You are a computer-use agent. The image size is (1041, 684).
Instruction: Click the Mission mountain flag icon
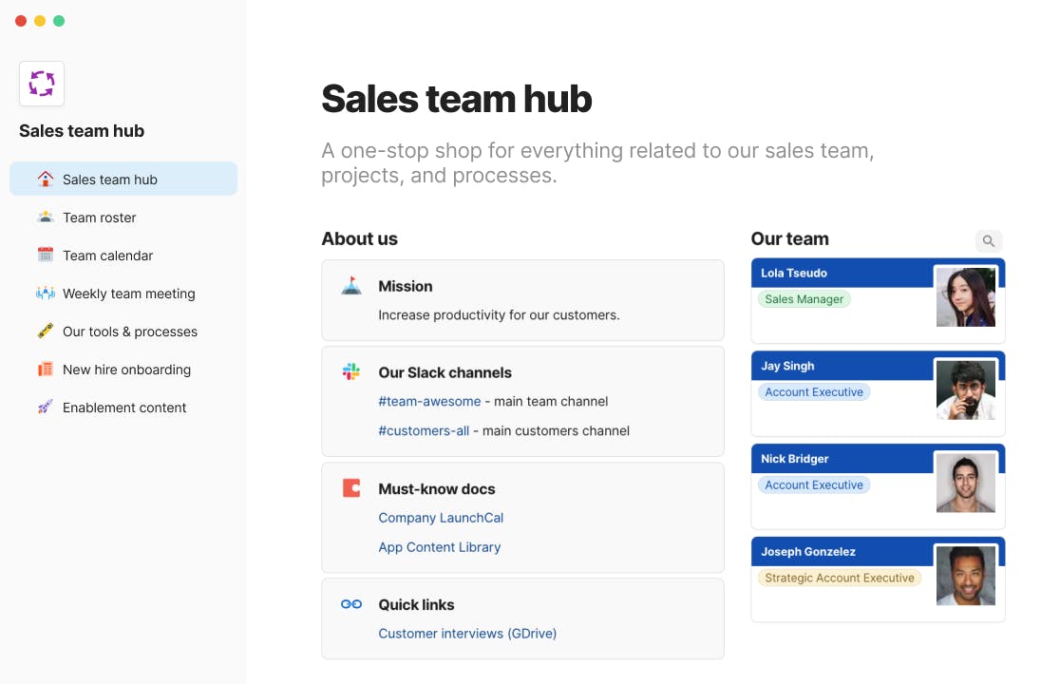[351, 286]
